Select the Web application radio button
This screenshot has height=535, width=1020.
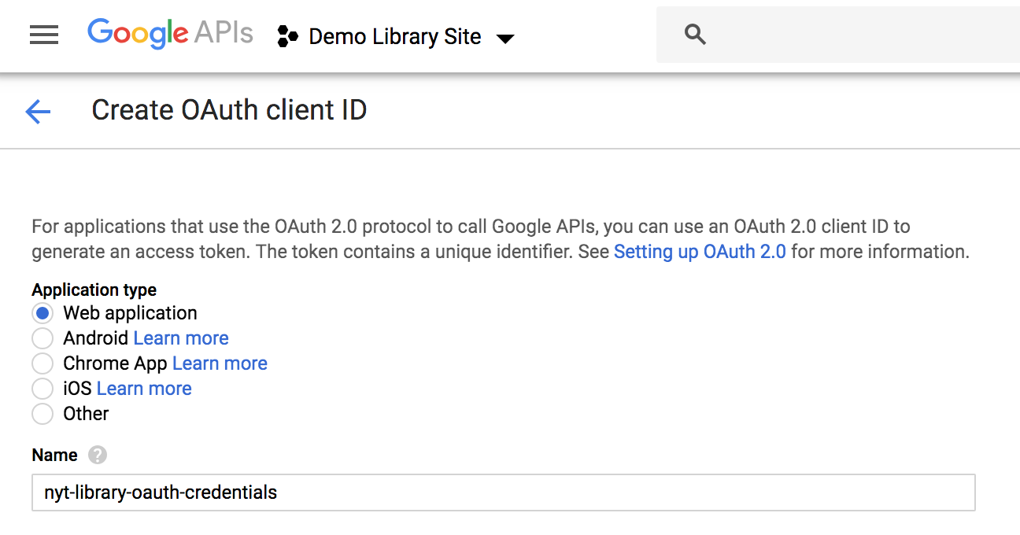pos(42,313)
